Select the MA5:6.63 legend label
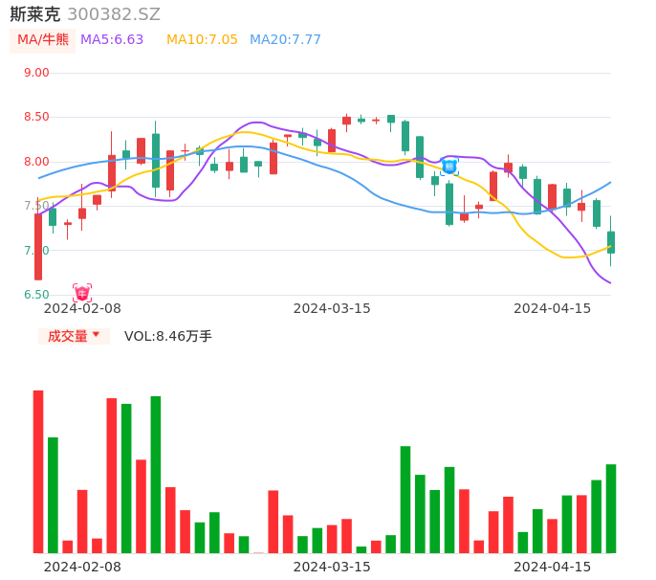Screen dimensions: 656x580 coord(112,40)
